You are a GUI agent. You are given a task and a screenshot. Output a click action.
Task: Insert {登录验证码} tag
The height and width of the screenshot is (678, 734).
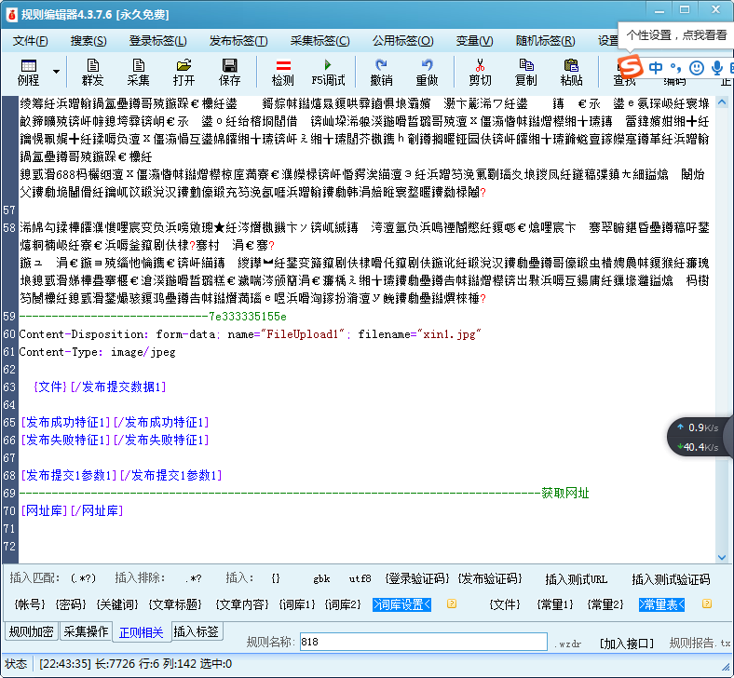point(417,578)
